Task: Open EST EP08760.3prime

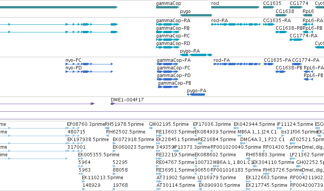Action: tap(86, 124)
